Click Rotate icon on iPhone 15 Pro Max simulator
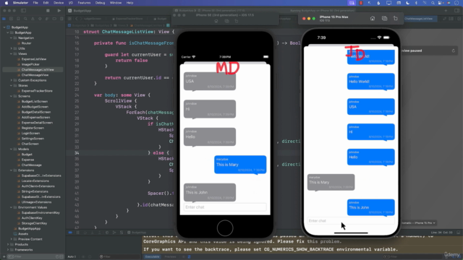Screen dimensions: 463x260 coord(396,19)
